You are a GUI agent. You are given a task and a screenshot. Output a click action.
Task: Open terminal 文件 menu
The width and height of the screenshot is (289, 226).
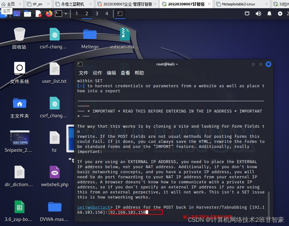pos(84,73)
